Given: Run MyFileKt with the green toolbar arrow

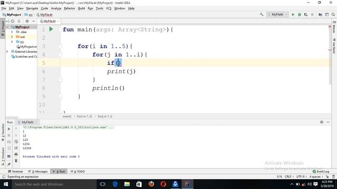Looking at the screenshot, I should coord(293,15).
